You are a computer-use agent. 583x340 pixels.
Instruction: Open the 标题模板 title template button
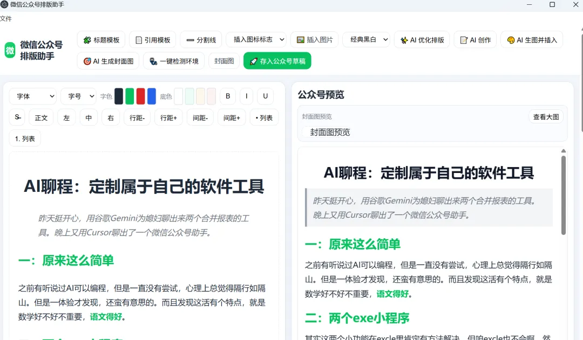point(101,40)
